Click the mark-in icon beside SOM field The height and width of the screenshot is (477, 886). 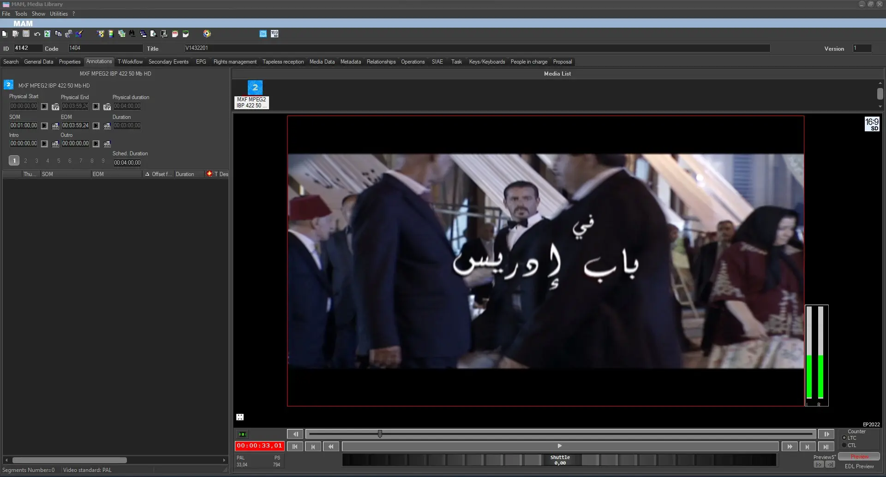55,126
